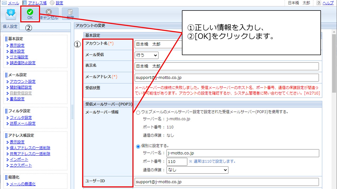Select the 個人設定 tab
This screenshot has height=189, width=337.
[10, 27]
